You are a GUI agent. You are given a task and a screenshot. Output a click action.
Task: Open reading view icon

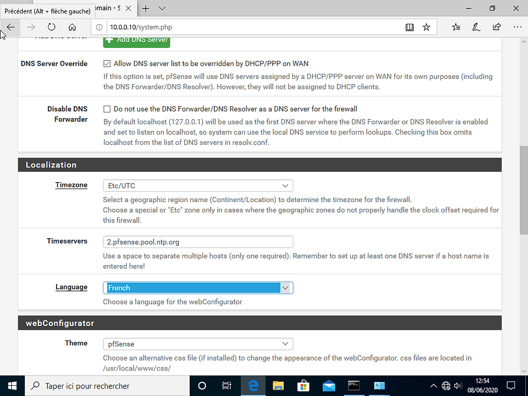pyautogui.click(x=409, y=27)
